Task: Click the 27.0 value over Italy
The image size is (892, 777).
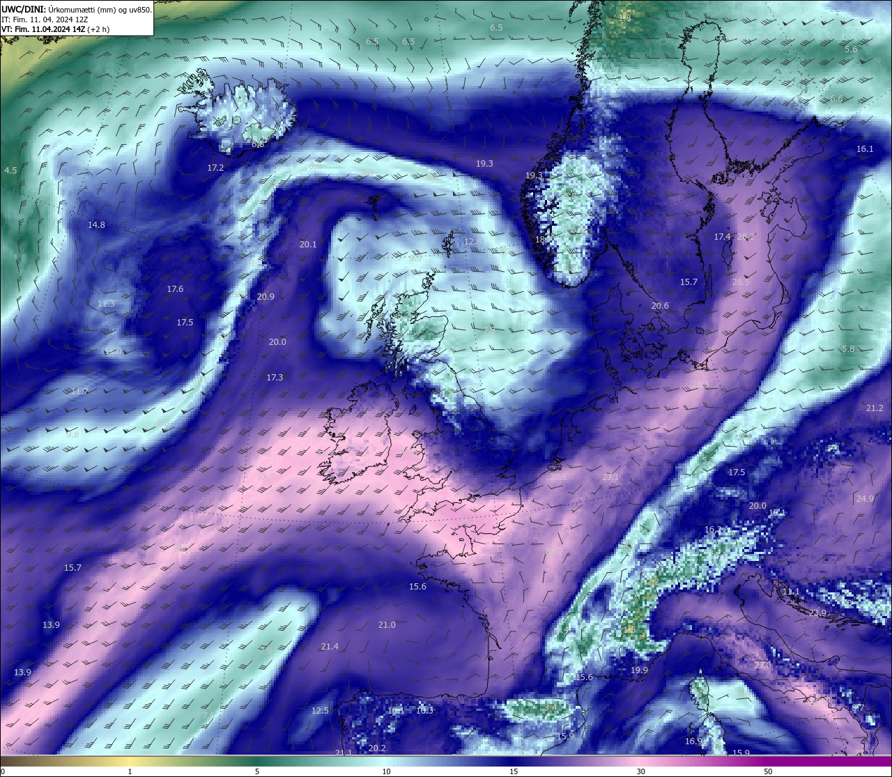Action: 762,666
